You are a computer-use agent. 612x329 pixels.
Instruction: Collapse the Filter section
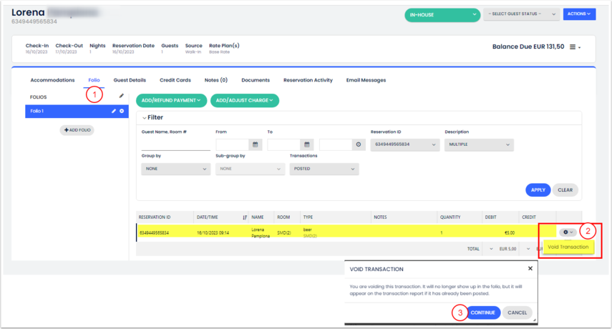144,117
